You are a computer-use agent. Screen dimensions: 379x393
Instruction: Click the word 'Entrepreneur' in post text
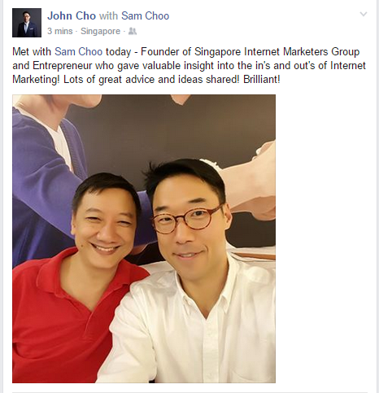[63, 66]
